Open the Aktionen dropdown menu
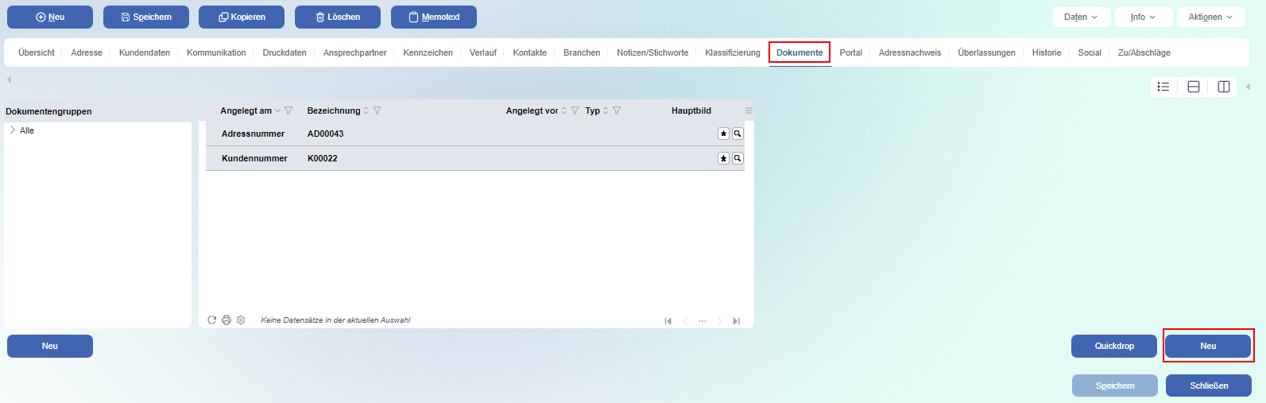Screen dimensions: 1266x403 [1210, 17]
